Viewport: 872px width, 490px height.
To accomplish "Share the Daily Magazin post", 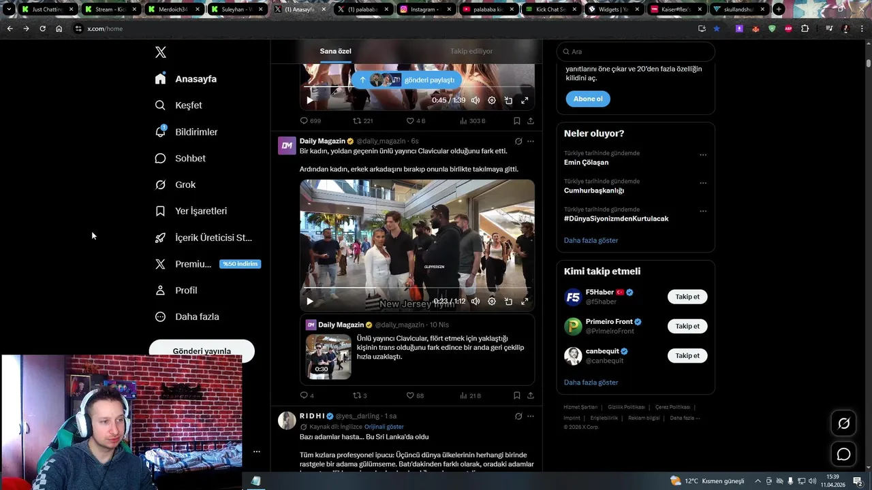I will [x=530, y=395].
